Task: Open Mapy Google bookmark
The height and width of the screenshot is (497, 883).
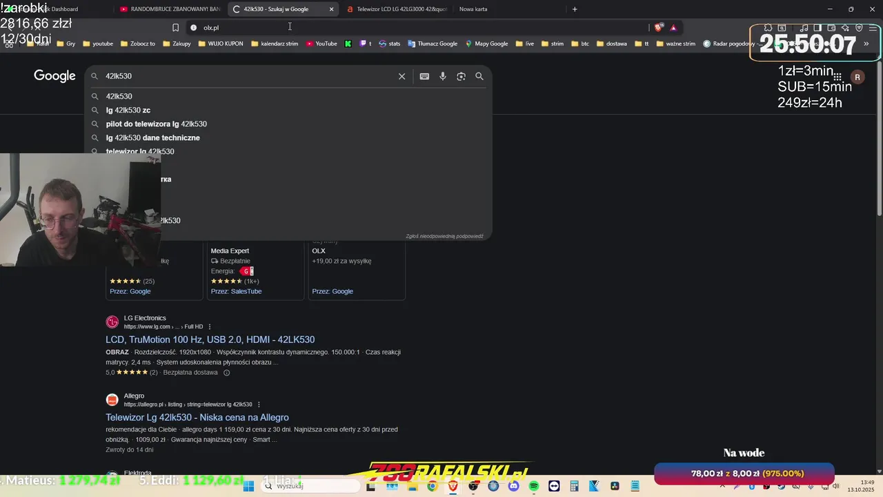Action: pyautogui.click(x=486, y=43)
